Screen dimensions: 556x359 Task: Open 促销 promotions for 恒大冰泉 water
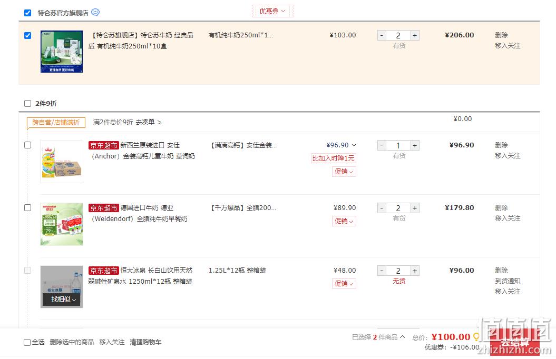click(344, 284)
